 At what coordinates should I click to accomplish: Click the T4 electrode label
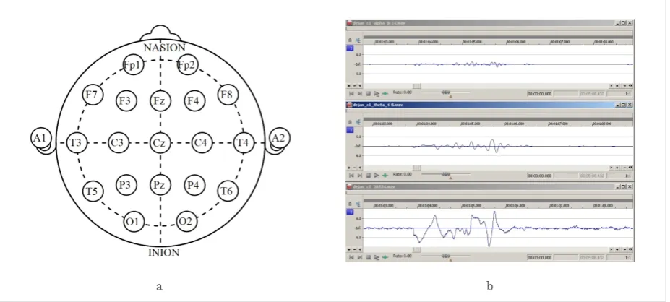[244, 142]
